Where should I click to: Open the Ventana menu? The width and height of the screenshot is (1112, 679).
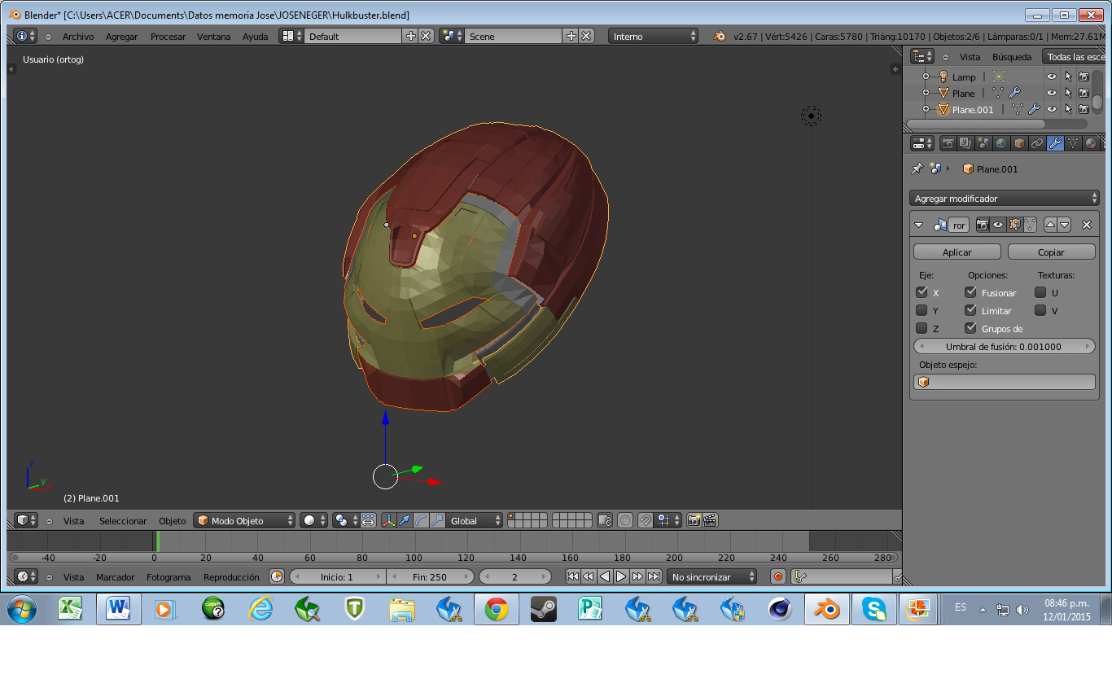point(214,37)
